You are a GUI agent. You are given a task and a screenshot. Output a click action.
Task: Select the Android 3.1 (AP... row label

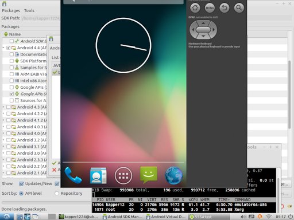click(x=32, y=147)
